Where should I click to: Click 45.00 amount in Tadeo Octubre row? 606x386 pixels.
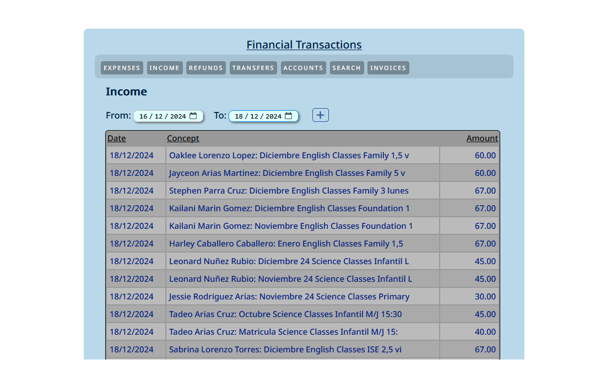[485, 314]
